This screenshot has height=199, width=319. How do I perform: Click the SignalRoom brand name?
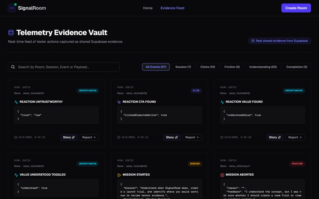click(x=32, y=8)
